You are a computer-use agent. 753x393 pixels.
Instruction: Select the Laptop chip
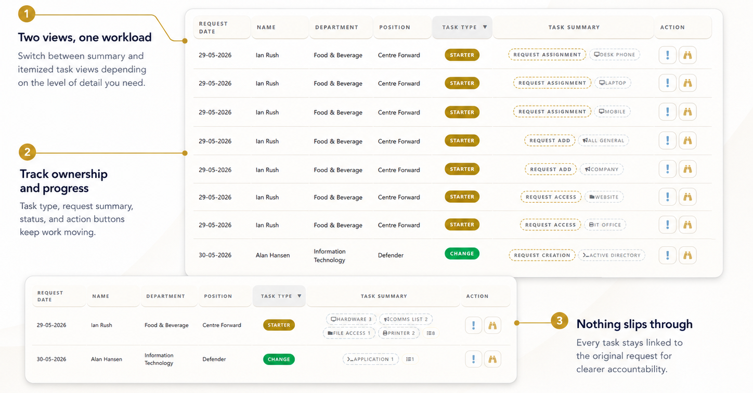click(613, 83)
